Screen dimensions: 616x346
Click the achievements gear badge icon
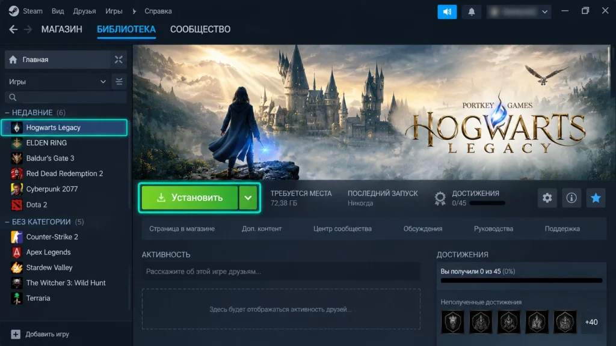point(440,198)
